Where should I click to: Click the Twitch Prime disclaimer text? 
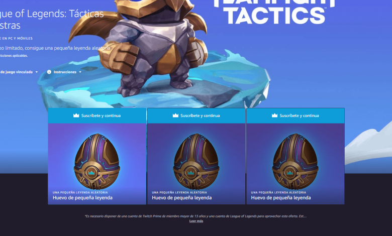(196, 216)
